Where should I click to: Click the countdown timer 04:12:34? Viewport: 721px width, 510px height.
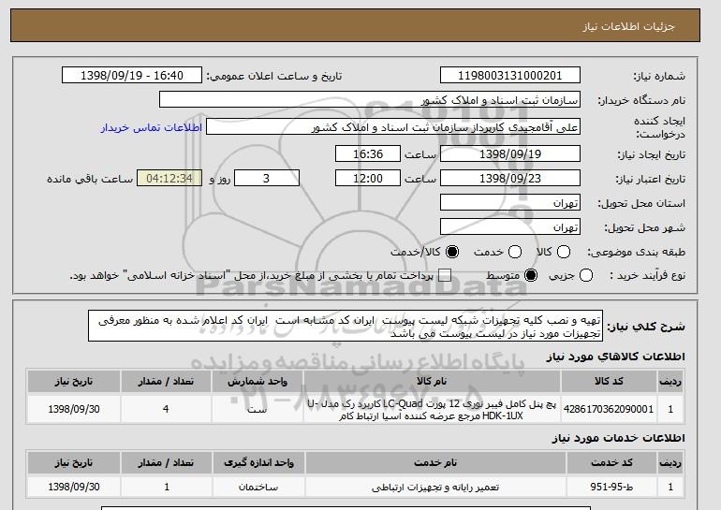click(169, 179)
